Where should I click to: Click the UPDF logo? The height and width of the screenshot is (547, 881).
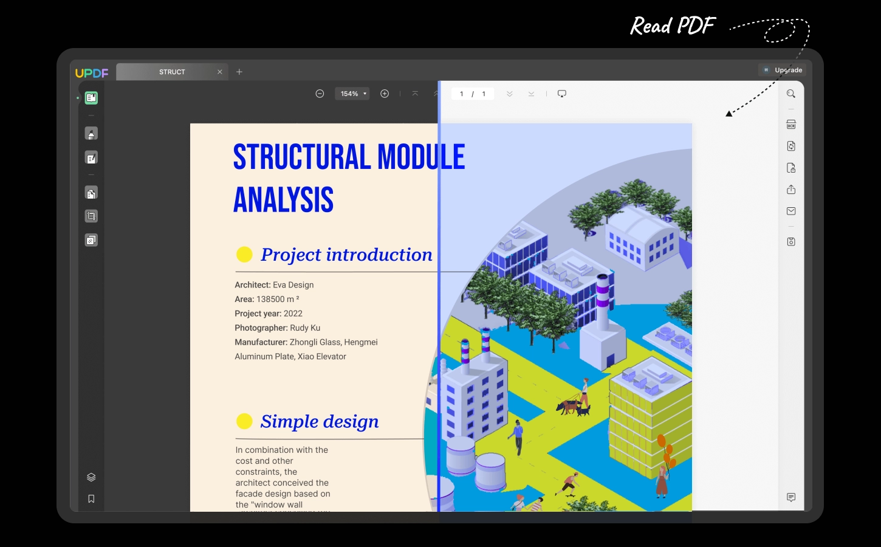click(92, 73)
